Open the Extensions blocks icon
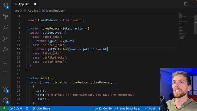 coord(6,61)
